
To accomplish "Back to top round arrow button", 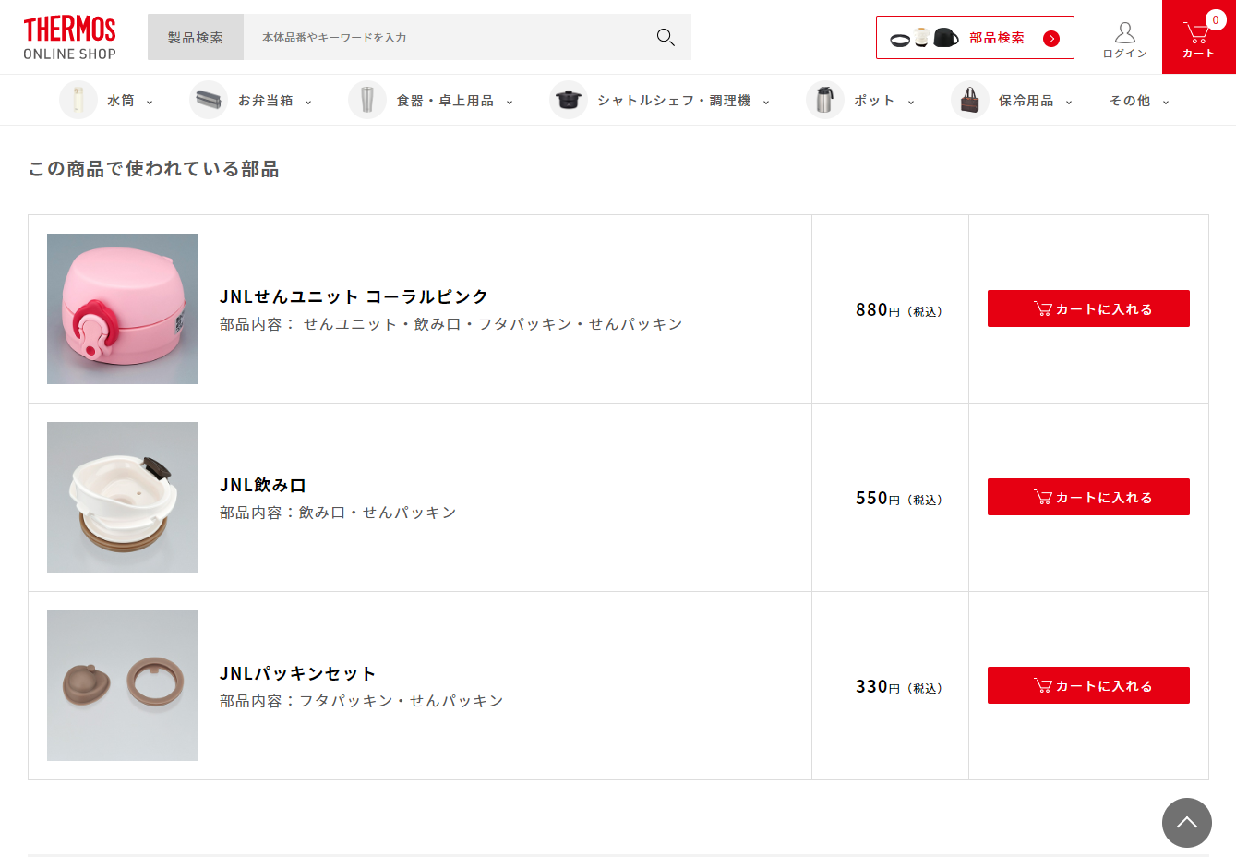I will pos(1187,823).
